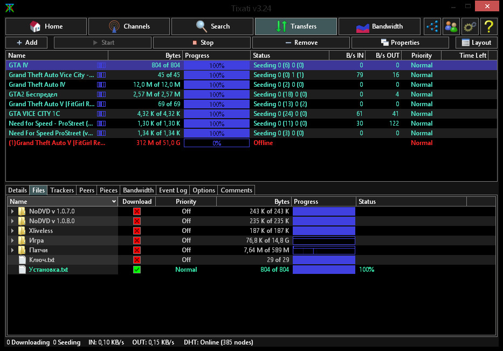Click piece icon beside Need for Speed - ProStreet (...
This screenshot has height=351, width=503.
pyautogui.click(x=101, y=123)
